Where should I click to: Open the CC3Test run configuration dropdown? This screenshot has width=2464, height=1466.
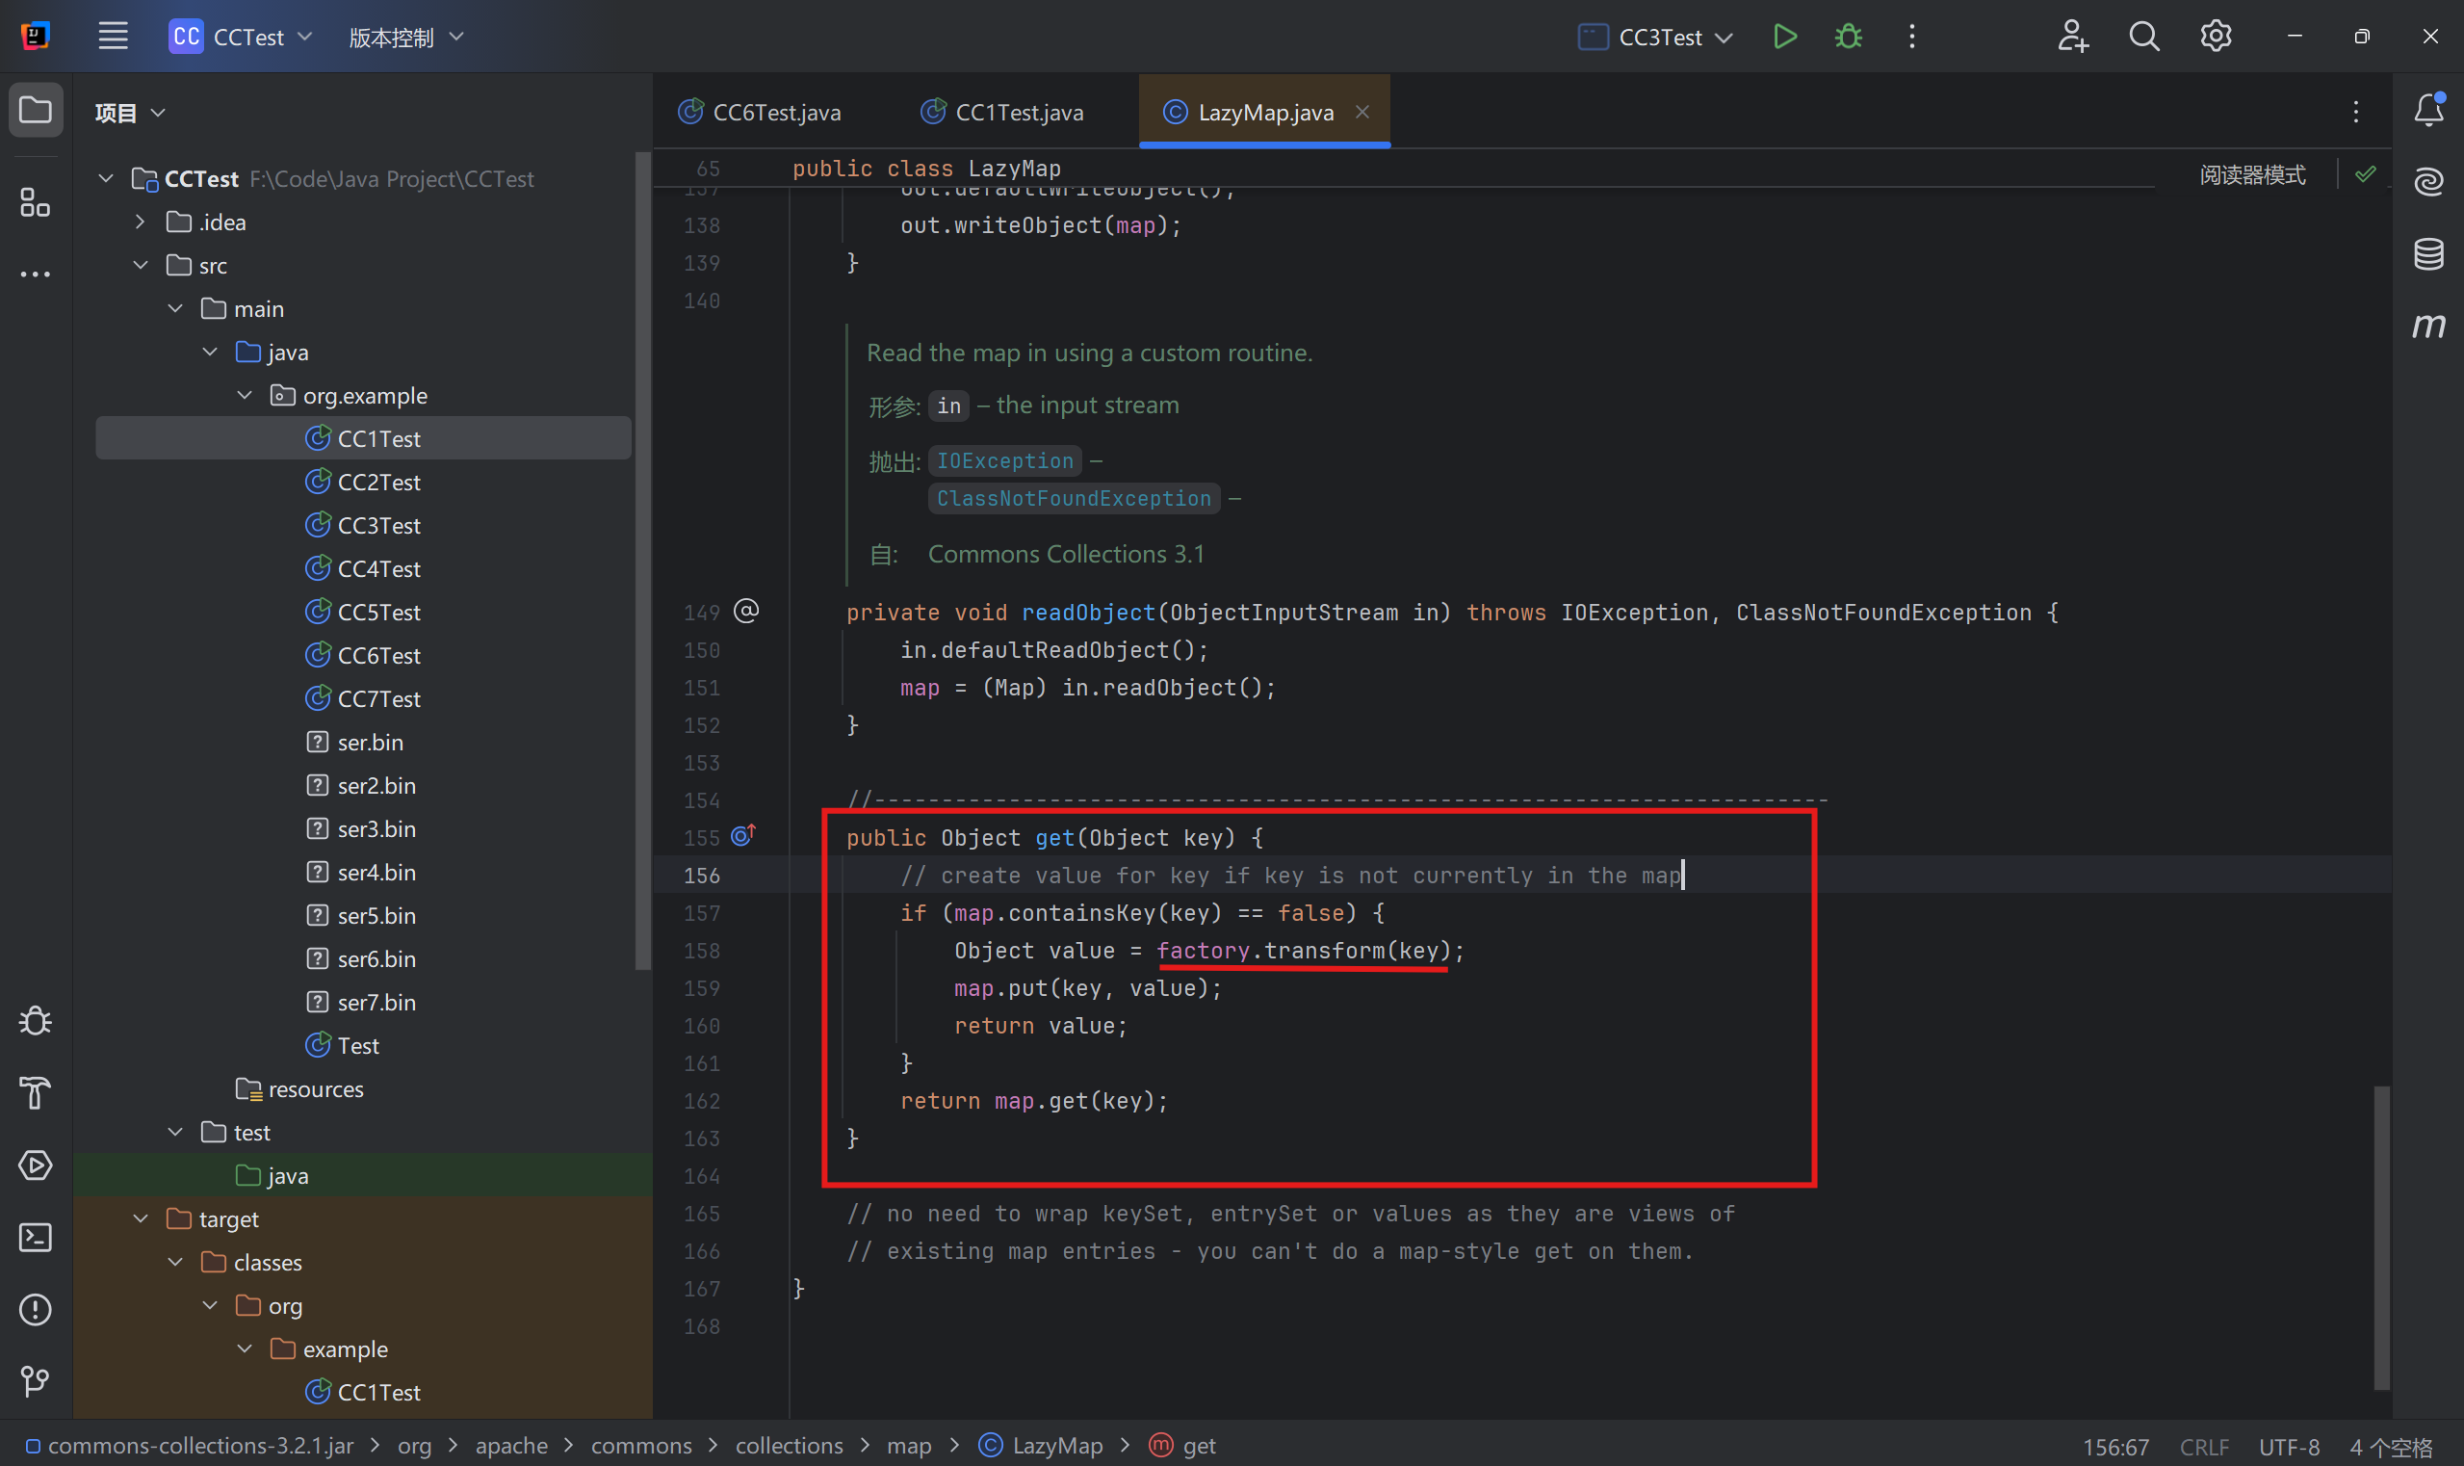[x=1655, y=38]
